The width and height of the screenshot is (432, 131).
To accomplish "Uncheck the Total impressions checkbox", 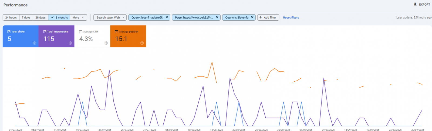I will point(45,32).
